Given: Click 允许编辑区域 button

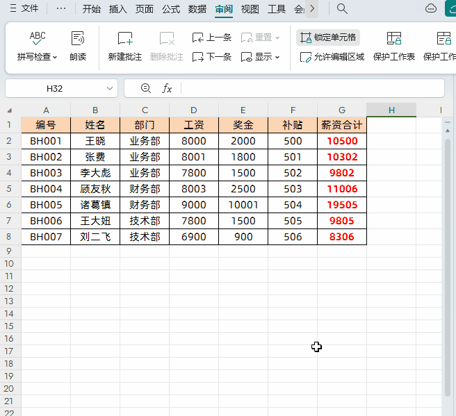Looking at the screenshot, I should coord(332,57).
